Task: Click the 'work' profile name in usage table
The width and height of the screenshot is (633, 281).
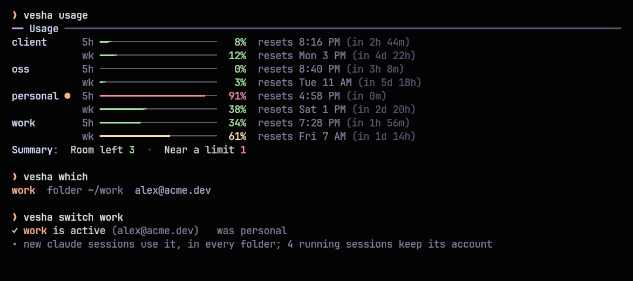Action: pos(23,123)
